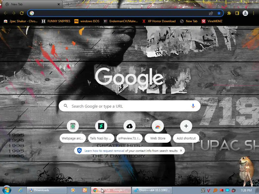
Task: Open UC Browser taskbar icon
Action: click(85, 190)
